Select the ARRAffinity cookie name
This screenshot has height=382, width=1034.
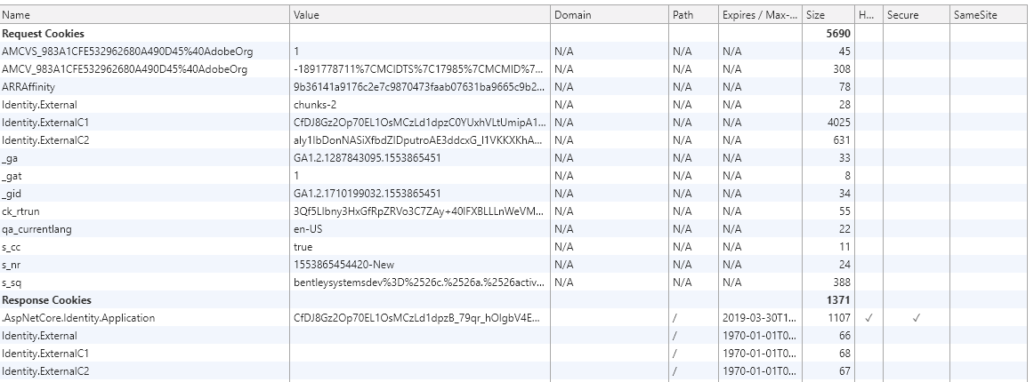tap(28, 86)
